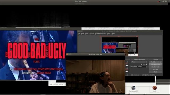The width and height of the screenshot is (170, 95).
Task: Expand the Fade transition dropdown
Action: coord(139,62)
